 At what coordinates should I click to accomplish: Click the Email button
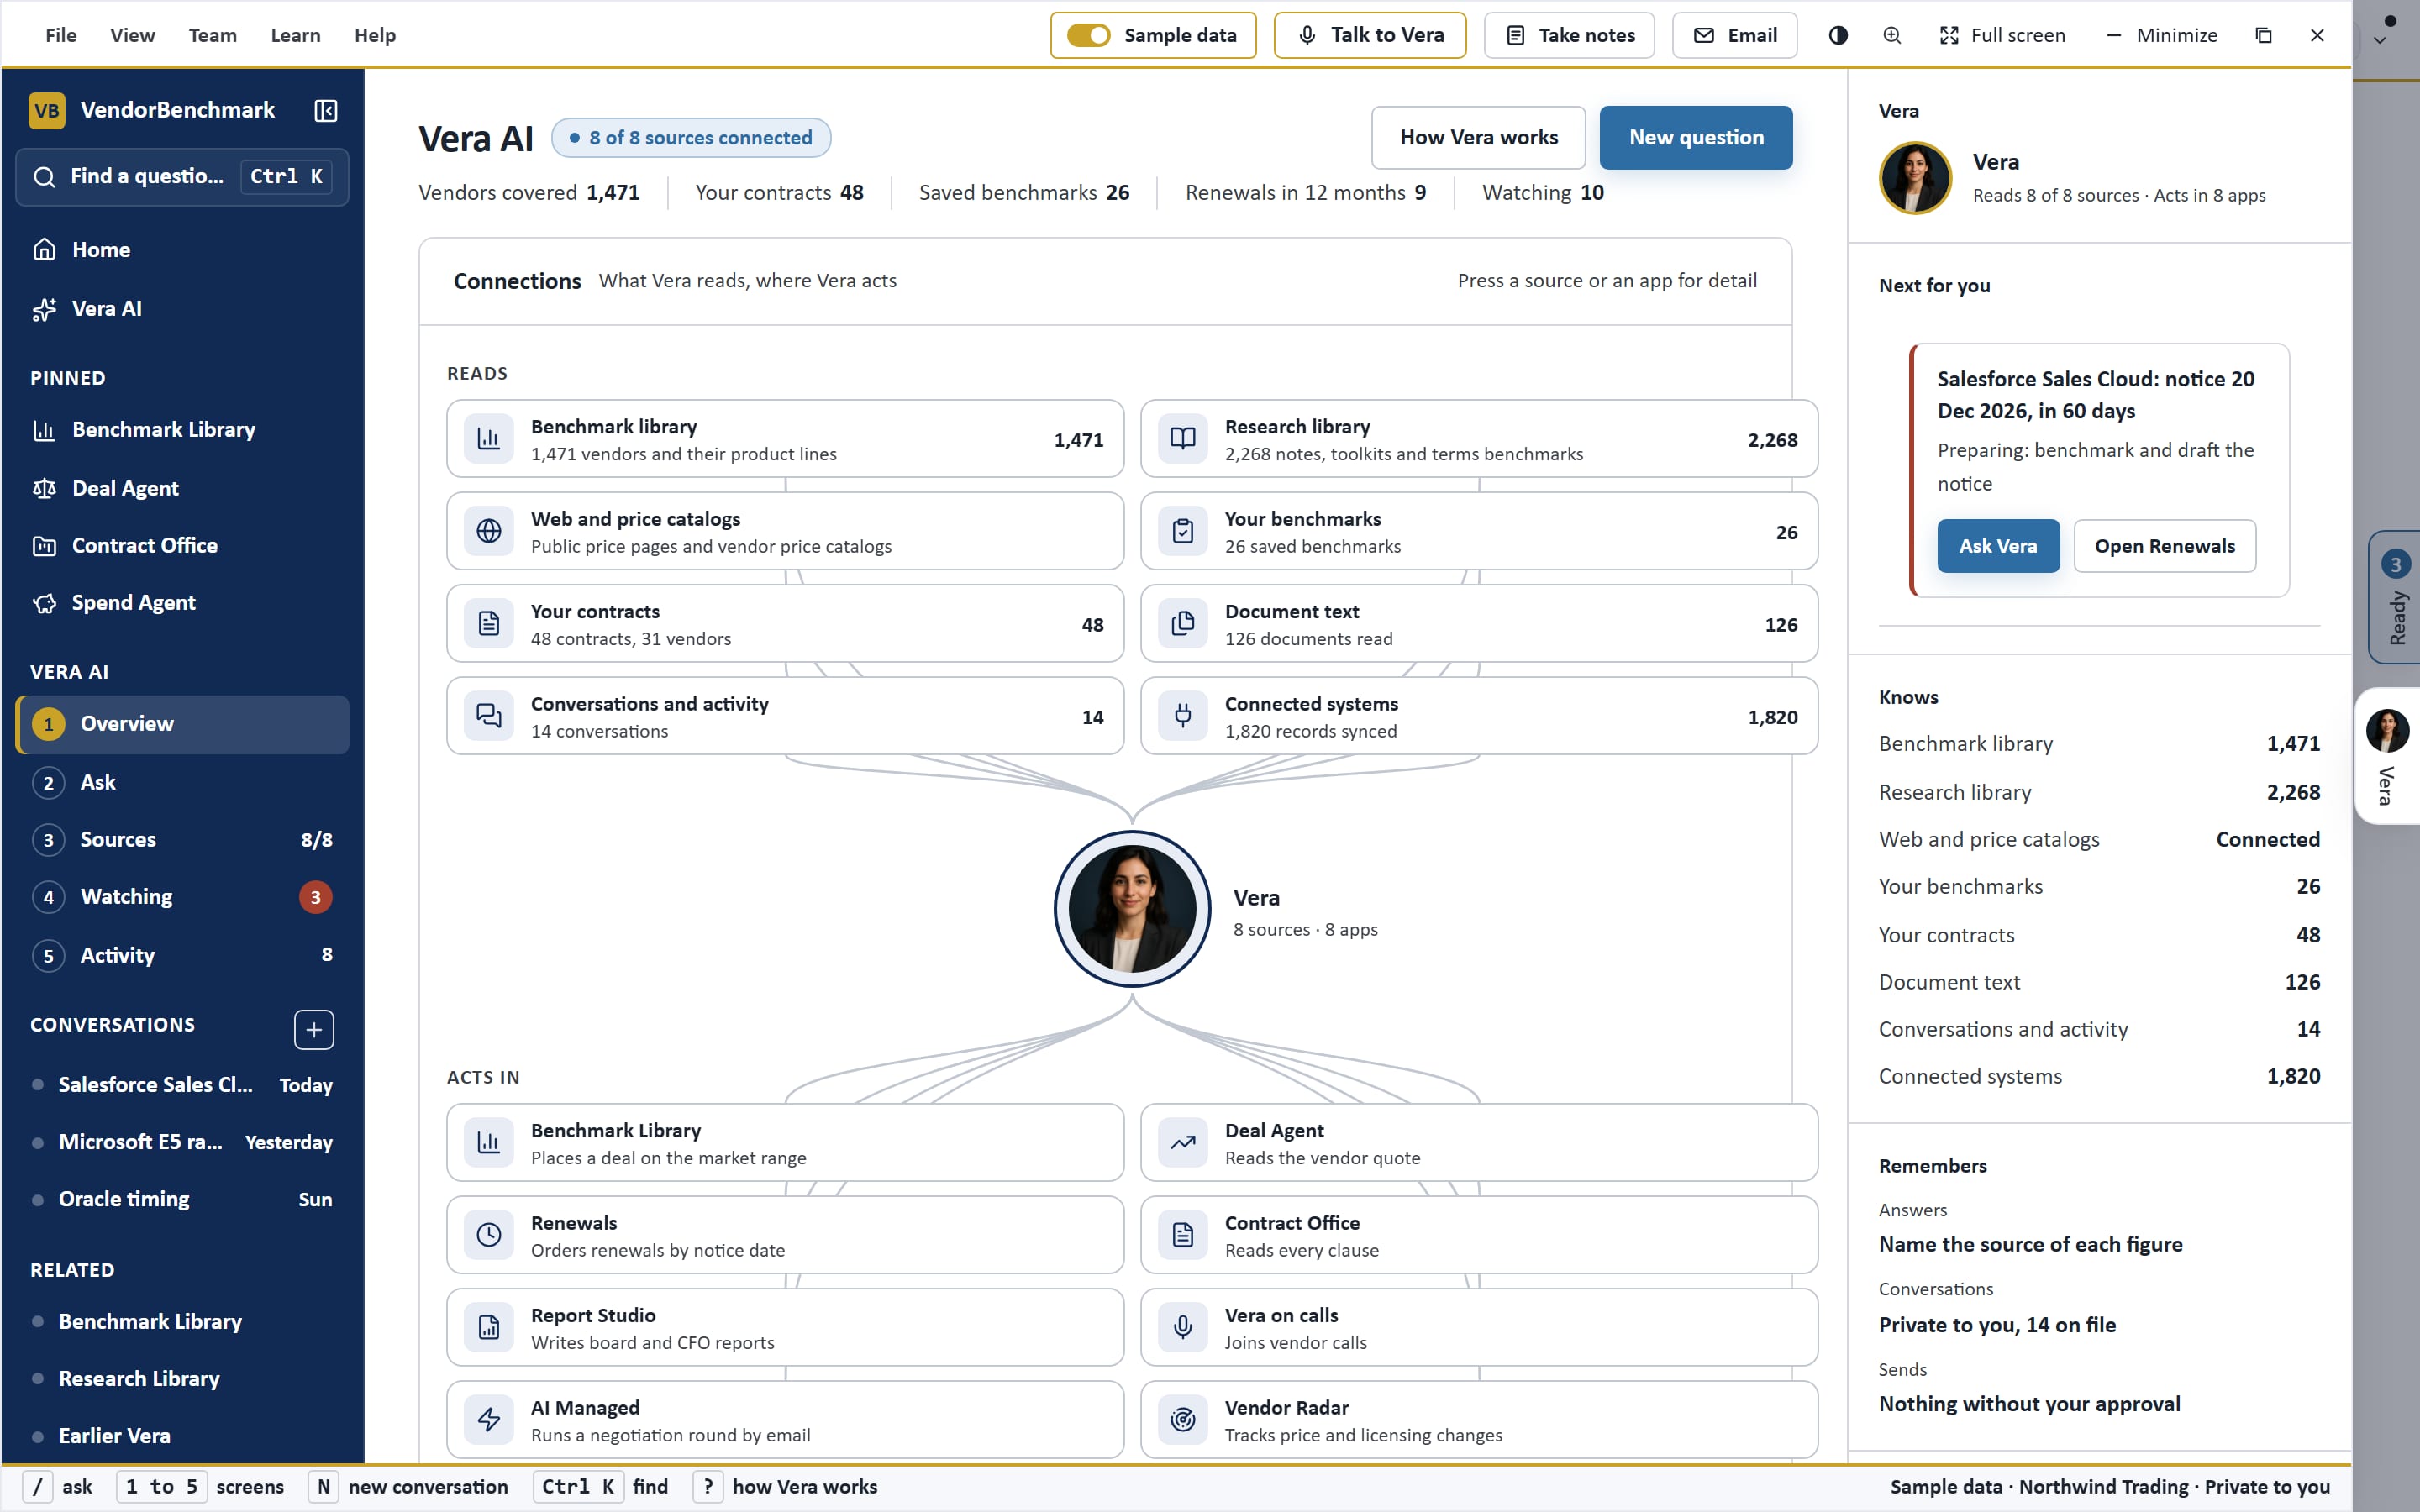[1734, 35]
